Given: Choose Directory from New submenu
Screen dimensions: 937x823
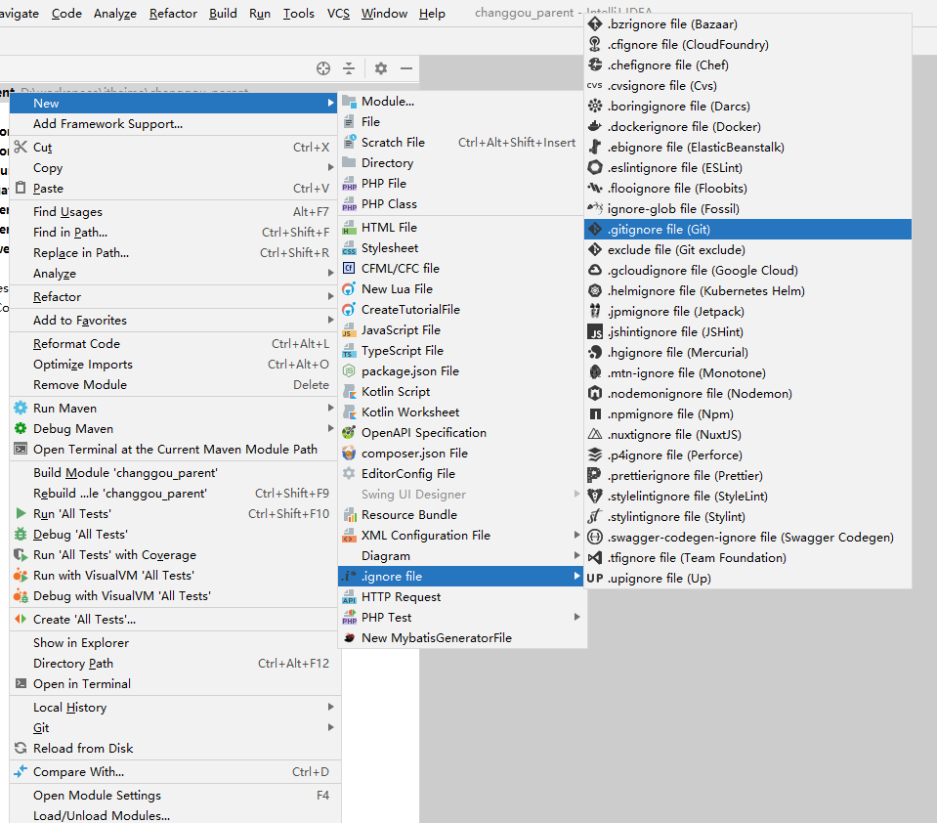Looking at the screenshot, I should [461, 162].
